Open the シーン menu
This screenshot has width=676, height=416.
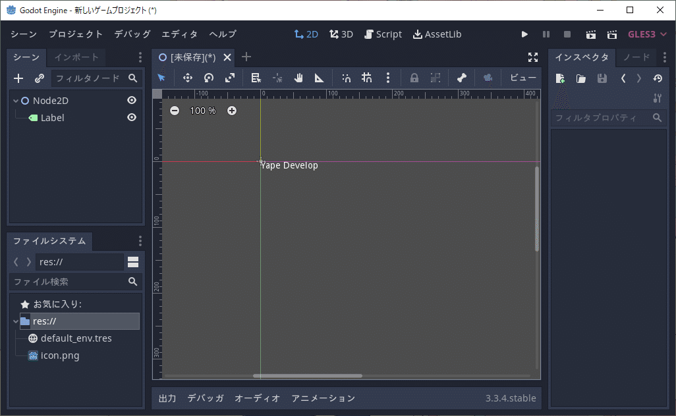[24, 34]
